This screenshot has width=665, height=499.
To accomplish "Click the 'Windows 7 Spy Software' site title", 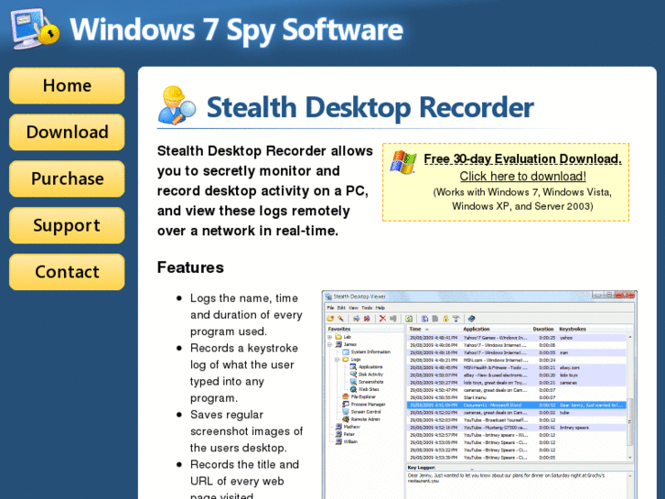I will click(x=236, y=29).
